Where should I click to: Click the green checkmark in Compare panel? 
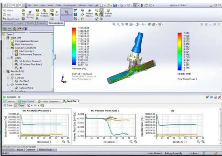(x=207, y=97)
